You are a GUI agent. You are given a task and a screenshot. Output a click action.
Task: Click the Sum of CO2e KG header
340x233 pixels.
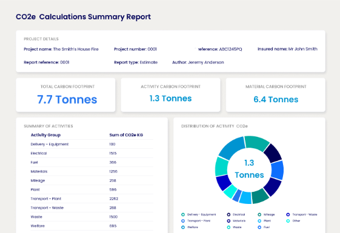pyautogui.click(x=126, y=135)
